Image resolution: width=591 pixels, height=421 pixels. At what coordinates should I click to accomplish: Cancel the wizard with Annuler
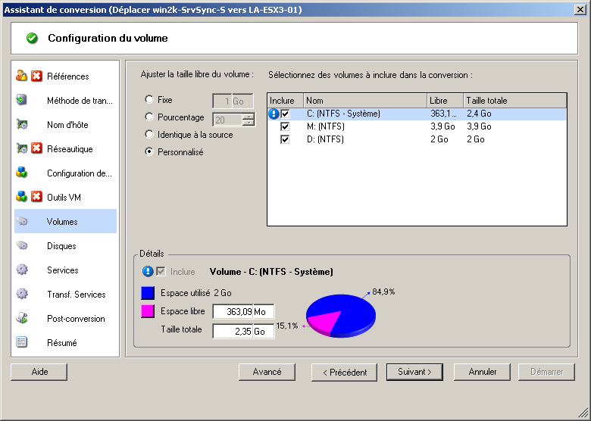[x=482, y=372]
